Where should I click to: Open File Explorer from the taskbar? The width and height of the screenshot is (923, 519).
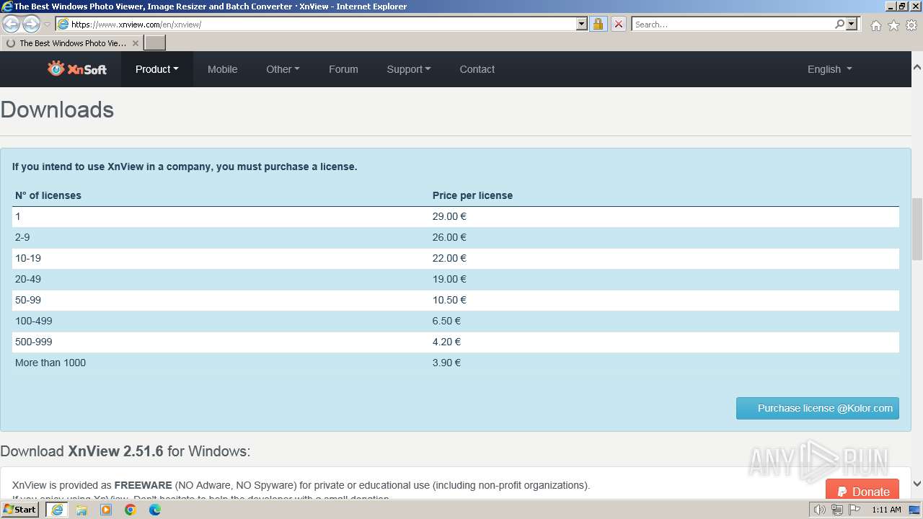(x=81, y=510)
